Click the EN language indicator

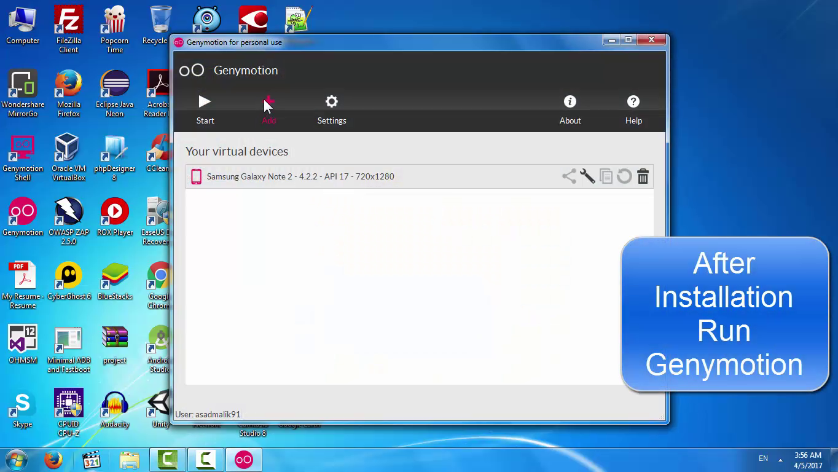click(x=763, y=458)
